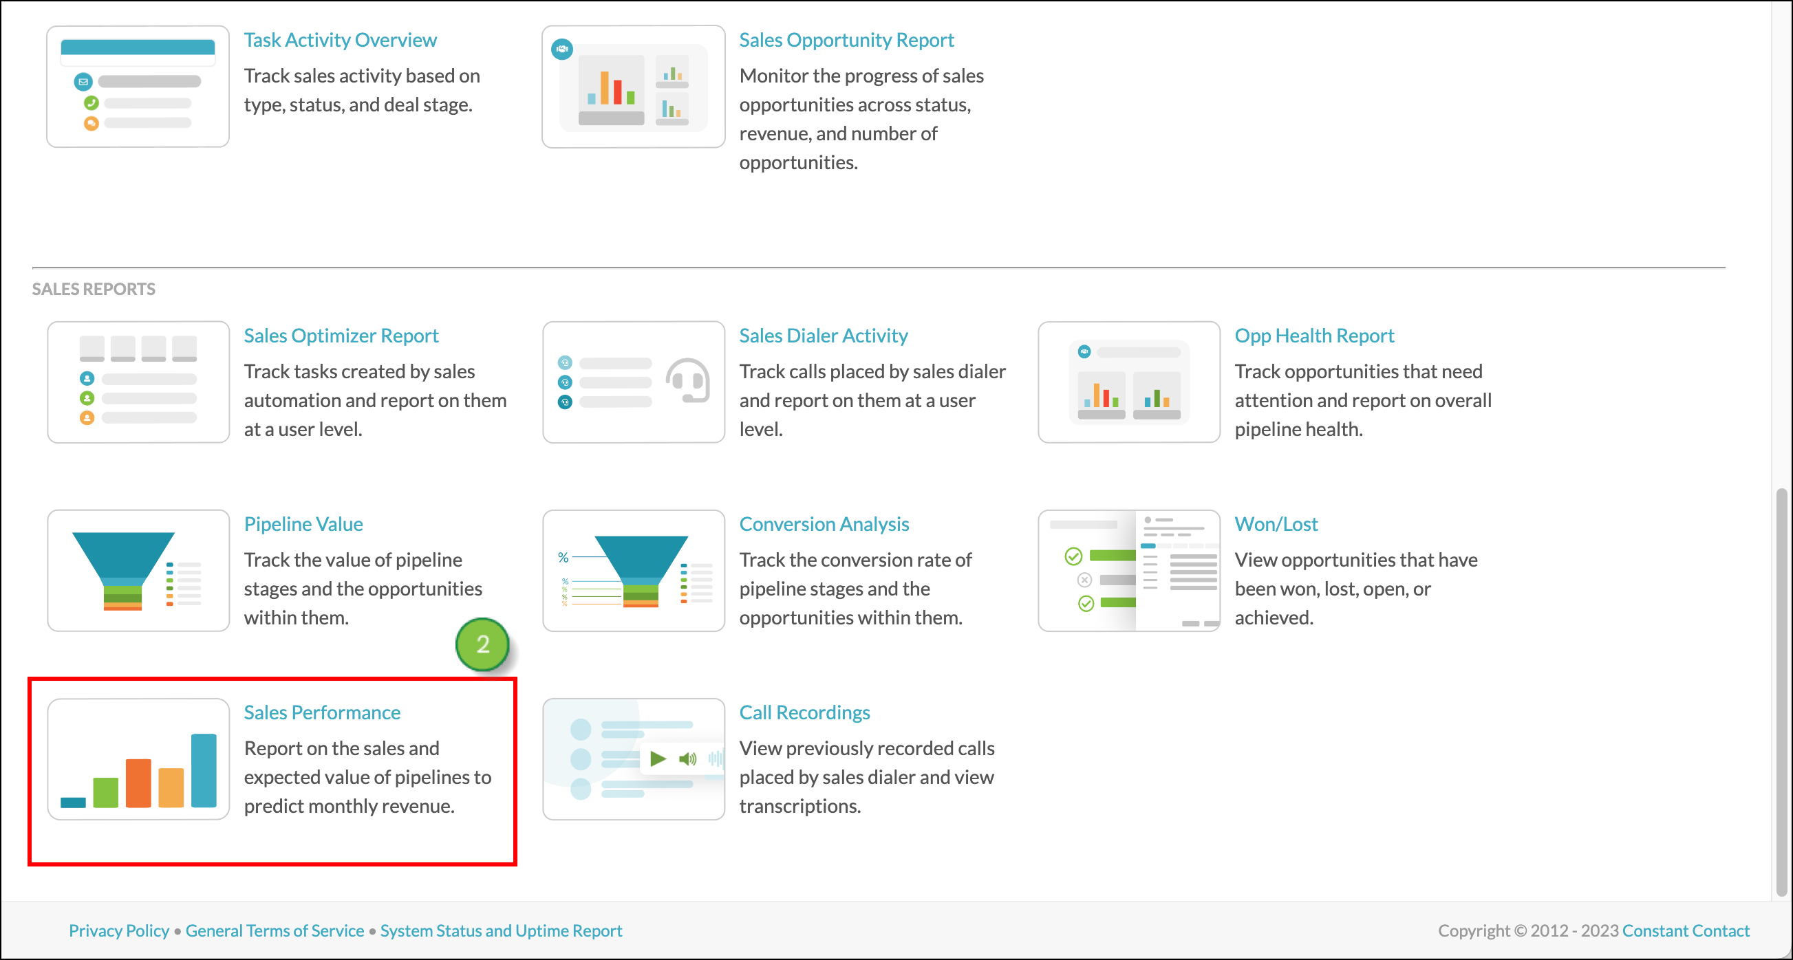Open the Sales Dialer Activity link
This screenshot has height=960, width=1793.
[824, 336]
